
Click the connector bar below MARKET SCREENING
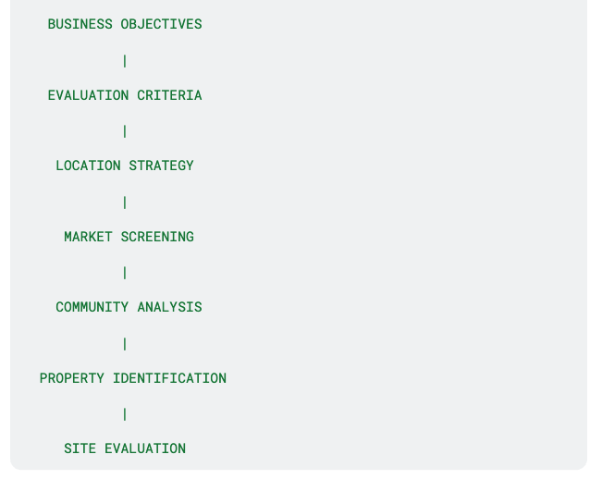125,273
